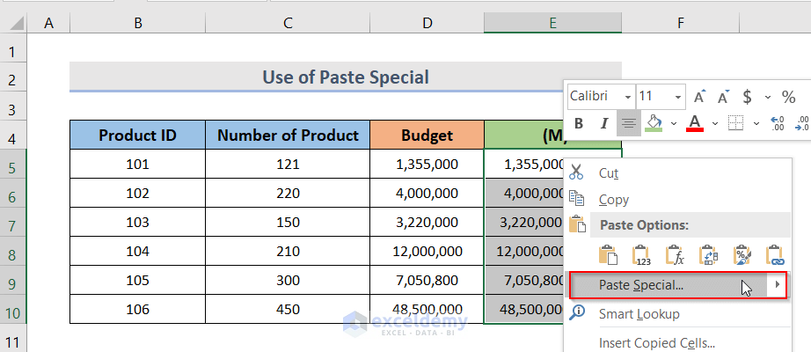Viewport: 811px width, 352px height.
Task: Click the paste values (123) icon
Action: [641, 256]
